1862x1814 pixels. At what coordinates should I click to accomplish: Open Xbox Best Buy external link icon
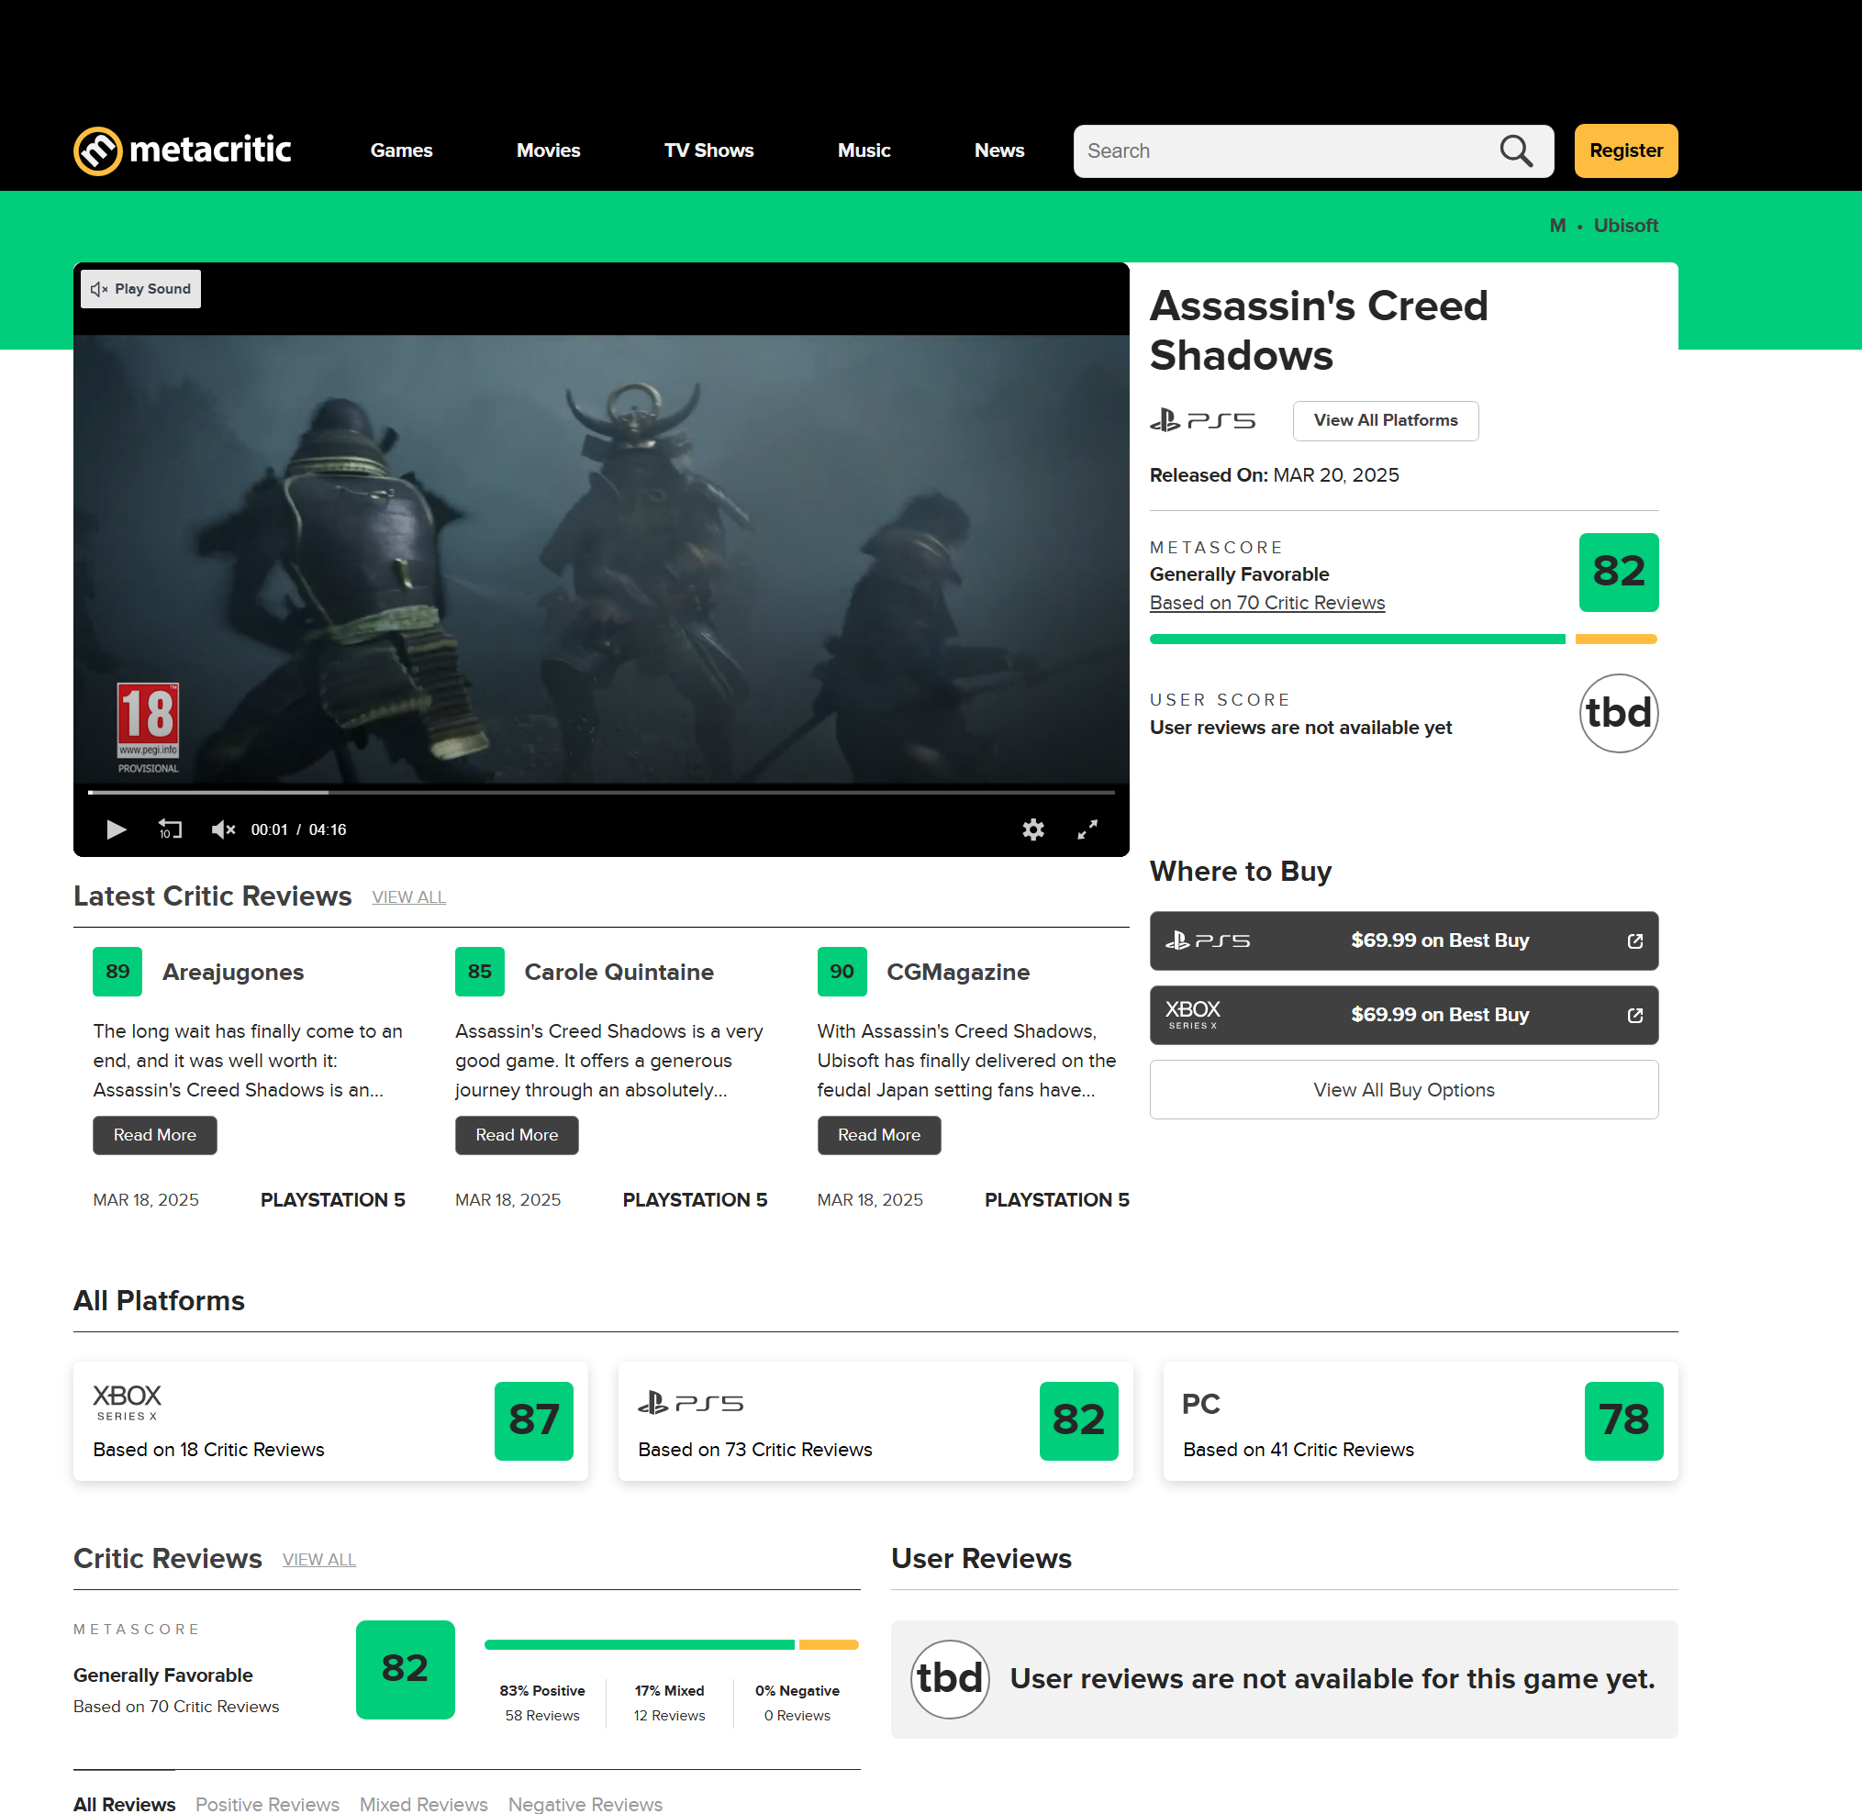1635,1016
